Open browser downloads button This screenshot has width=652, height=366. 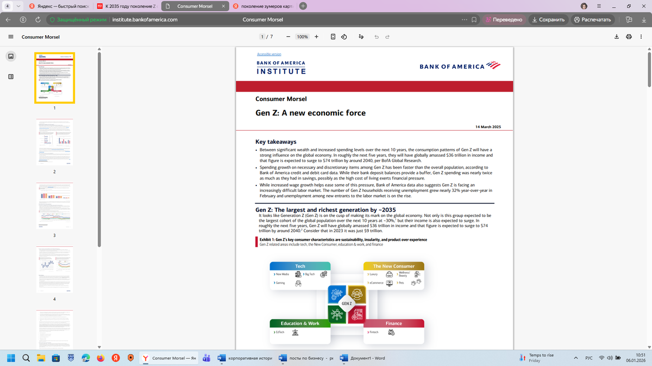tap(644, 20)
